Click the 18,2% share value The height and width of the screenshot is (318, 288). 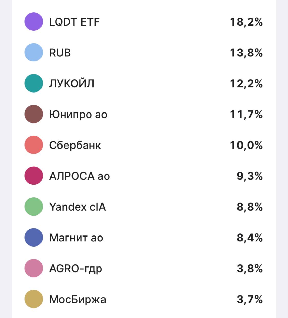click(x=246, y=22)
